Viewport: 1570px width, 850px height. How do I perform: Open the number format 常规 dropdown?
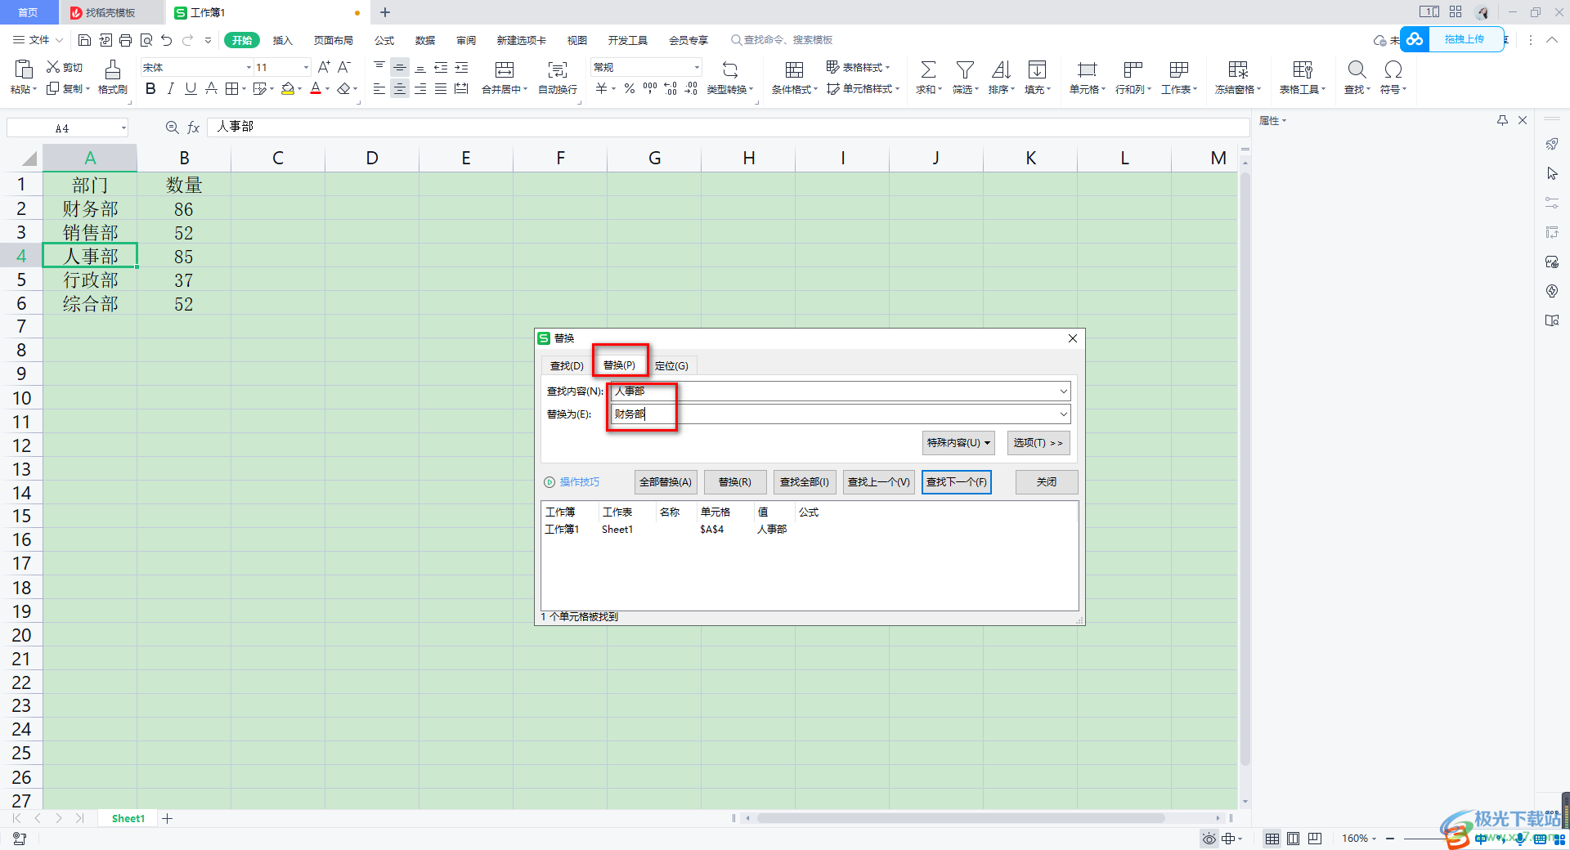point(697,67)
